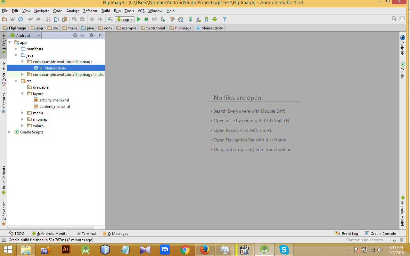Launch Skype from the taskbar

284,249
